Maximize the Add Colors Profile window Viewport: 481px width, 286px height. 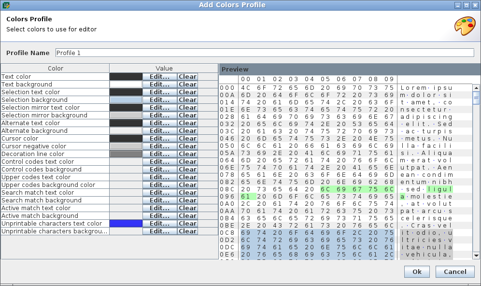[x=467, y=5]
